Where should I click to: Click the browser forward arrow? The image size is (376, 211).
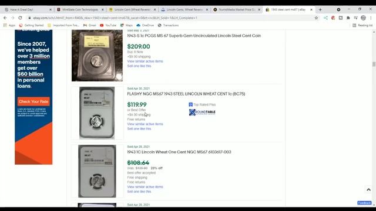pos(13,18)
